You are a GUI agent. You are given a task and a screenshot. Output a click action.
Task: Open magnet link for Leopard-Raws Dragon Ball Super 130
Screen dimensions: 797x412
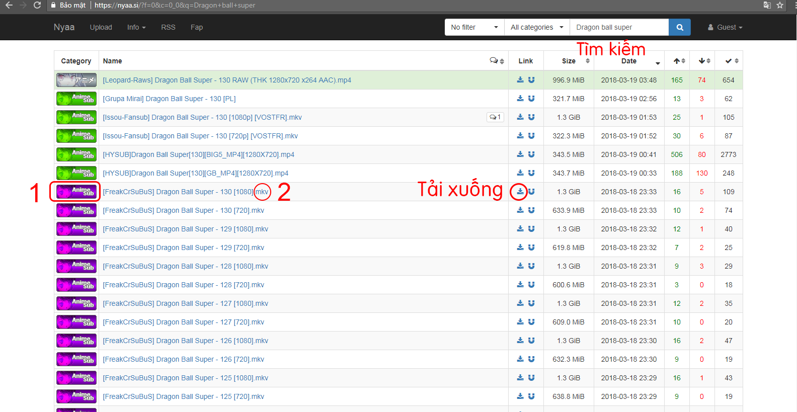click(531, 80)
